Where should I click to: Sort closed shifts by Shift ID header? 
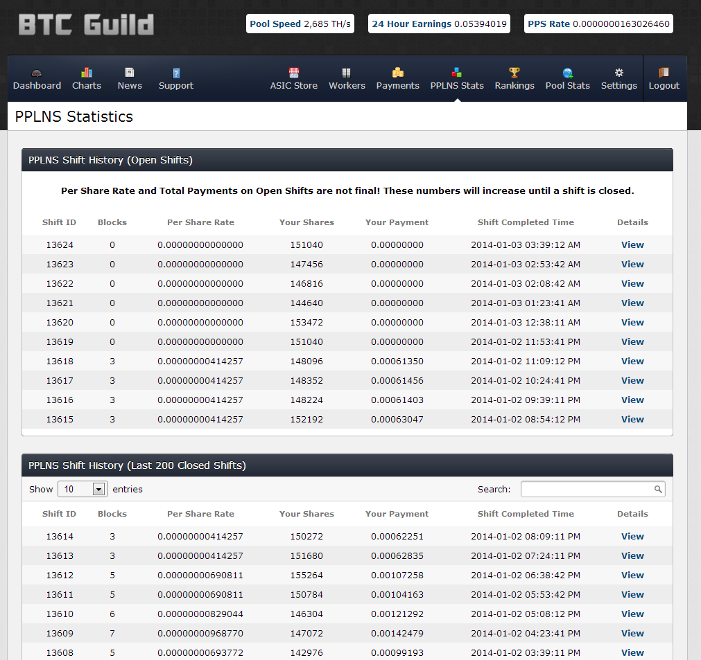tap(59, 514)
